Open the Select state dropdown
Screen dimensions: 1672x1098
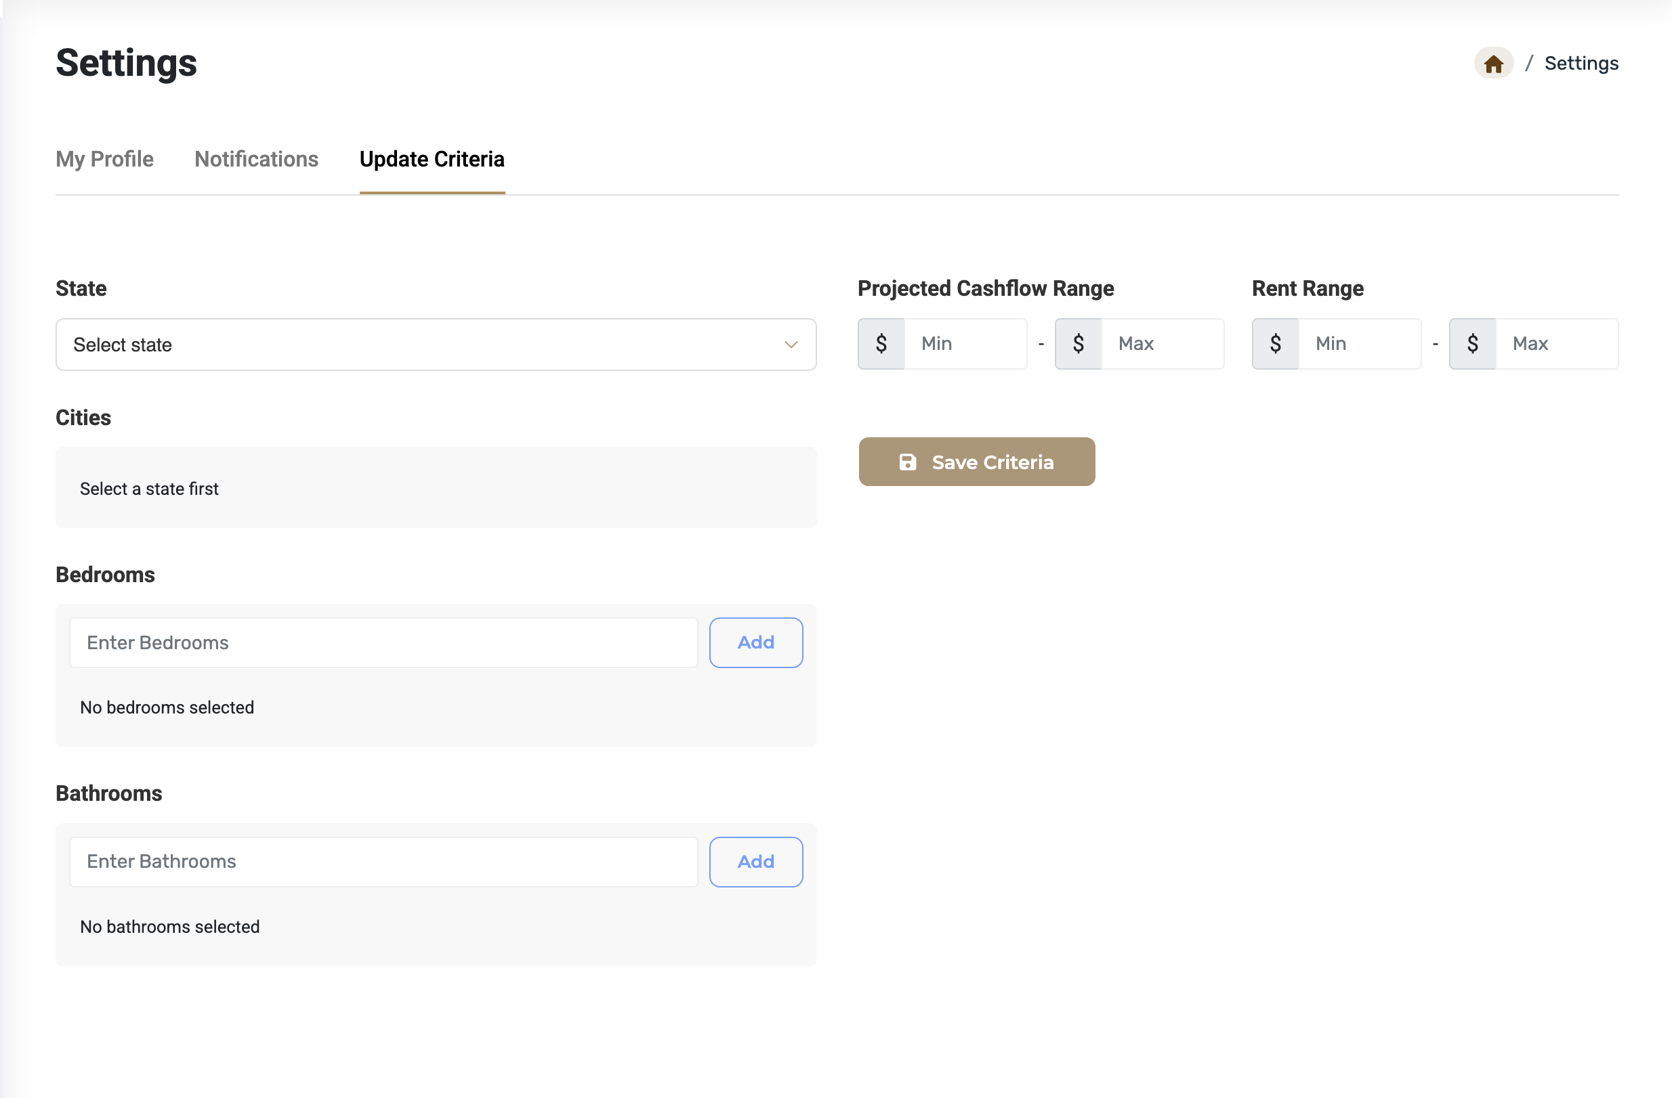coord(436,345)
